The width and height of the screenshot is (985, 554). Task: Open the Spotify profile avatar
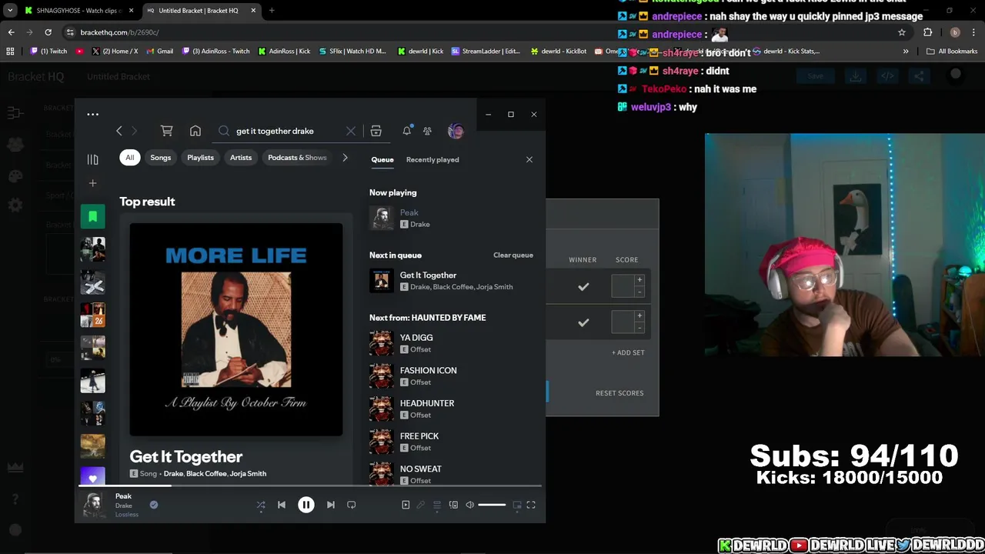click(456, 131)
